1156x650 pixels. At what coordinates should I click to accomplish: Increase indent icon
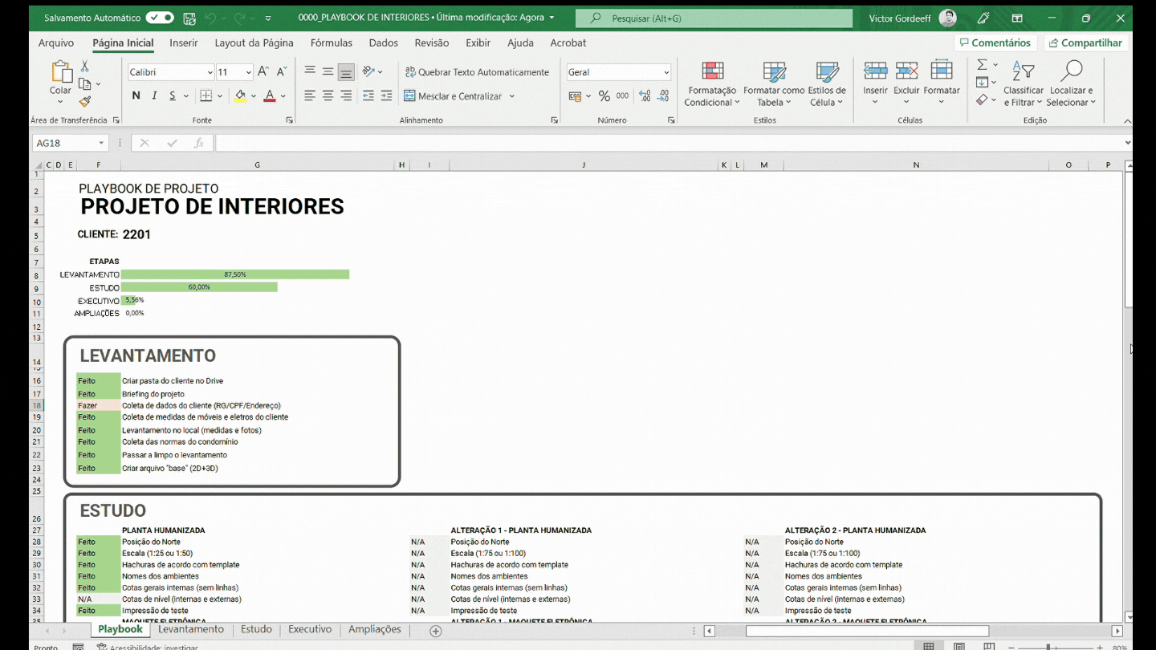(x=386, y=96)
